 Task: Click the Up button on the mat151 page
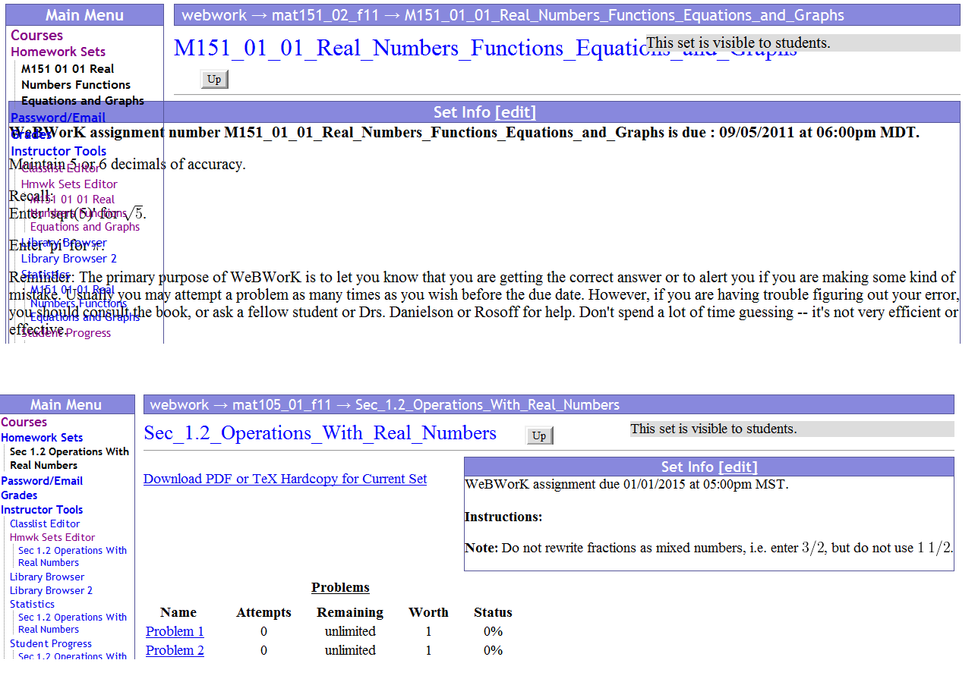214,80
